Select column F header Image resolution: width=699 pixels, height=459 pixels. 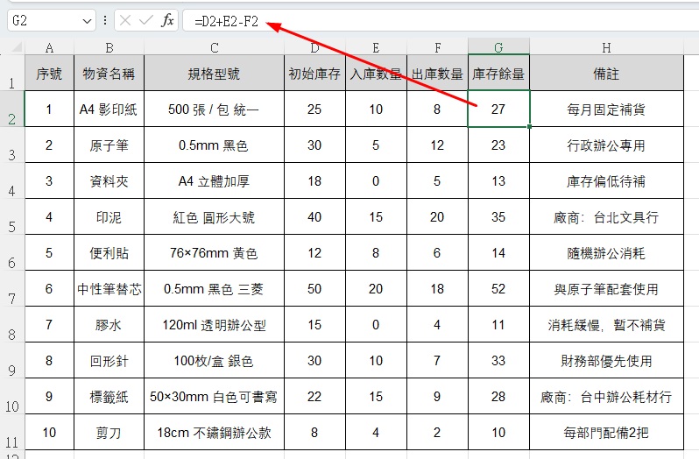(x=437, y=47)
